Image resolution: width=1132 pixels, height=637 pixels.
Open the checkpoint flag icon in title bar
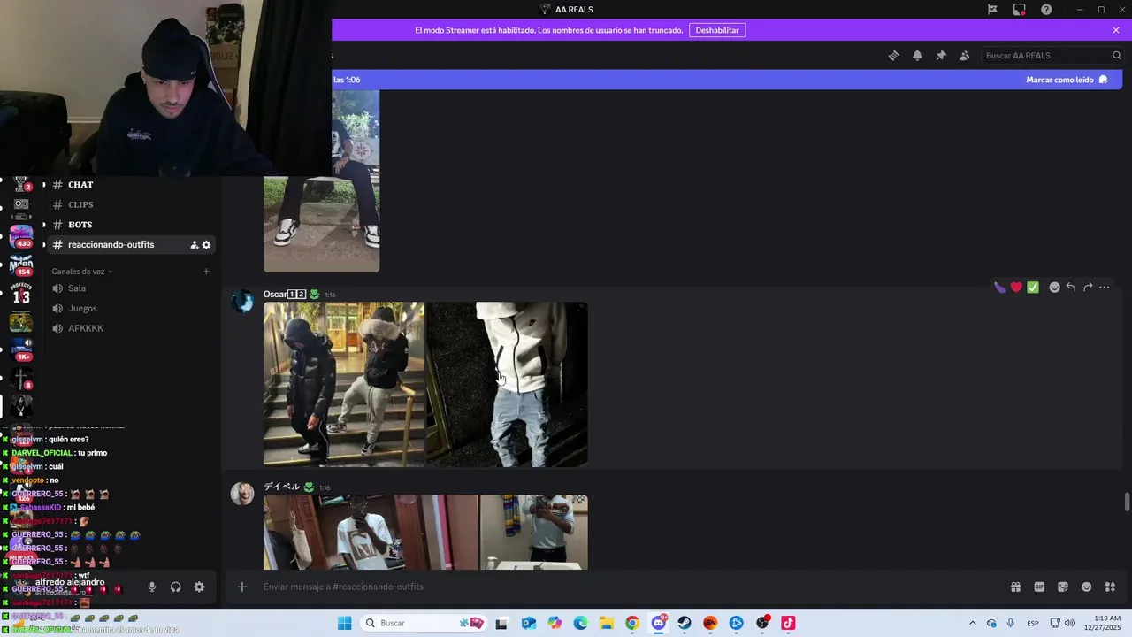click(x=992, y=9)
